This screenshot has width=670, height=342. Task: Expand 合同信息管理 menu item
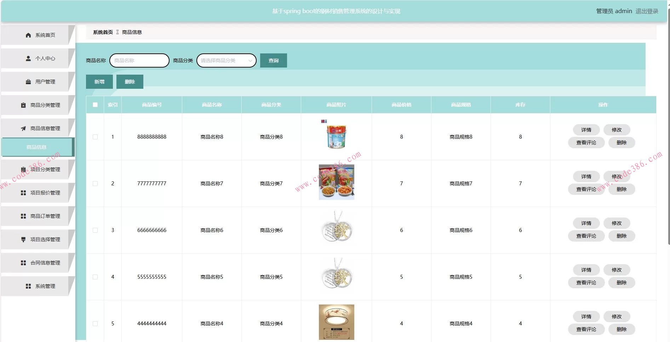38,263
